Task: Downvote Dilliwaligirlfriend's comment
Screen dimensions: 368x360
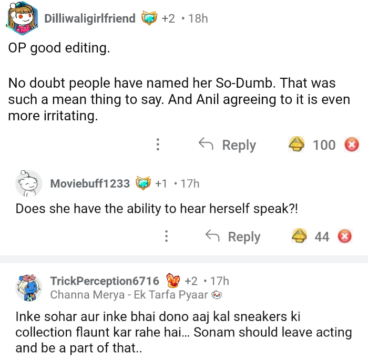Action: tap(352, 145)
